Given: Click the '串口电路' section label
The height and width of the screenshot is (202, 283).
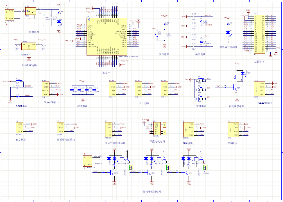Looking at the screenshot, I should point(144,103).
